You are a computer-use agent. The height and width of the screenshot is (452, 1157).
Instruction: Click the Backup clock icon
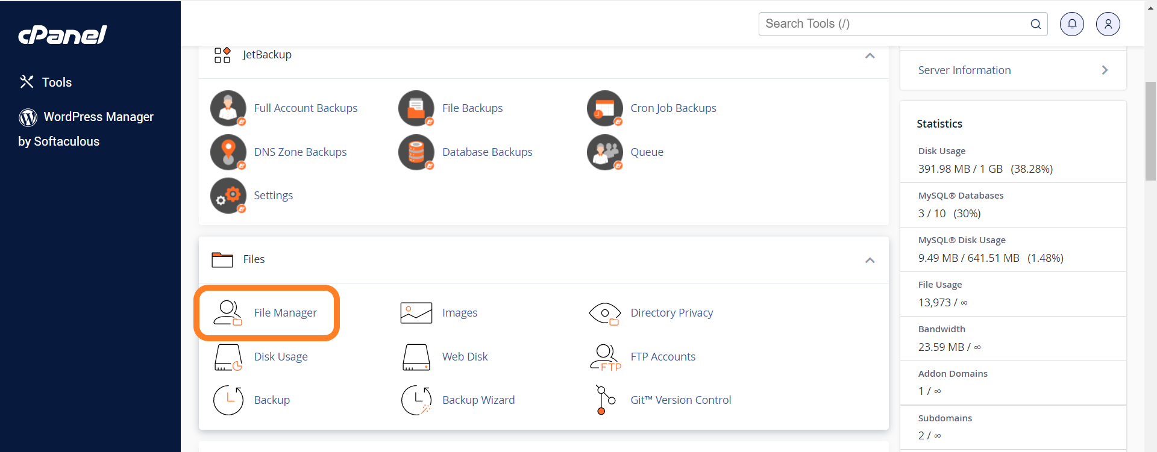228,400
